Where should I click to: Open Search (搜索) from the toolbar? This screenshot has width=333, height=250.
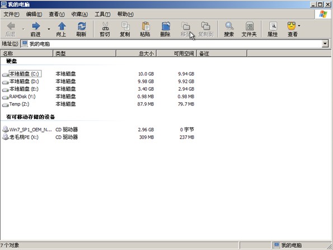(229, 29)
